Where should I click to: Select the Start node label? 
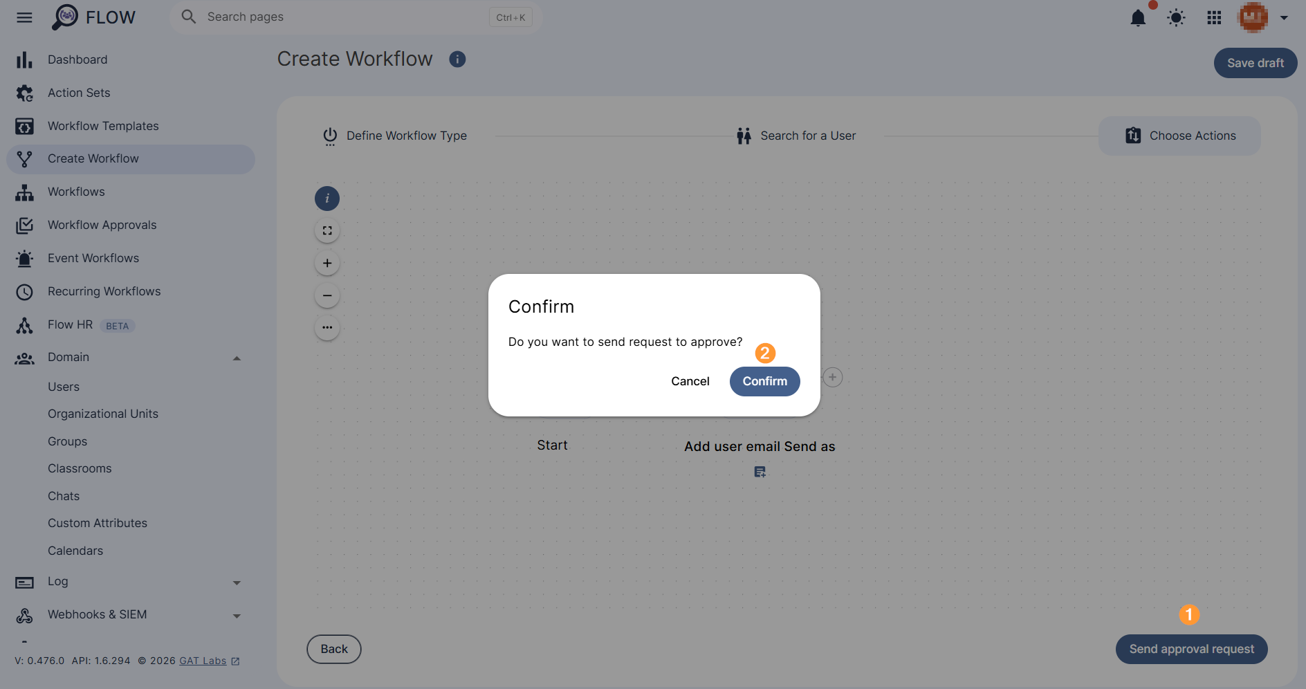click(x=552, y=445)
